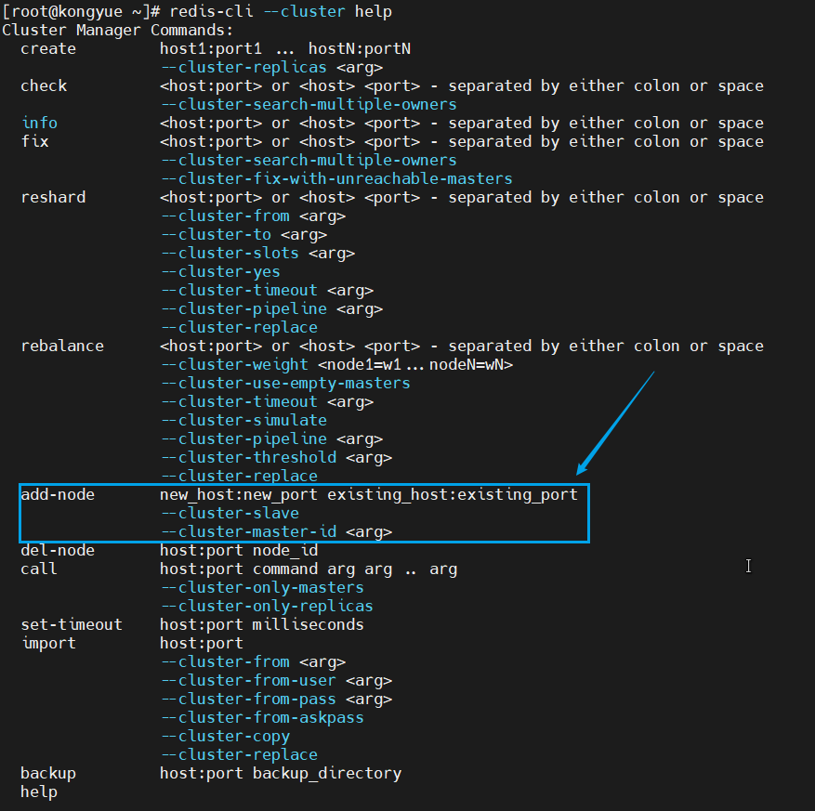Click the '--cluster-only-replicas' option

point(267,607)
